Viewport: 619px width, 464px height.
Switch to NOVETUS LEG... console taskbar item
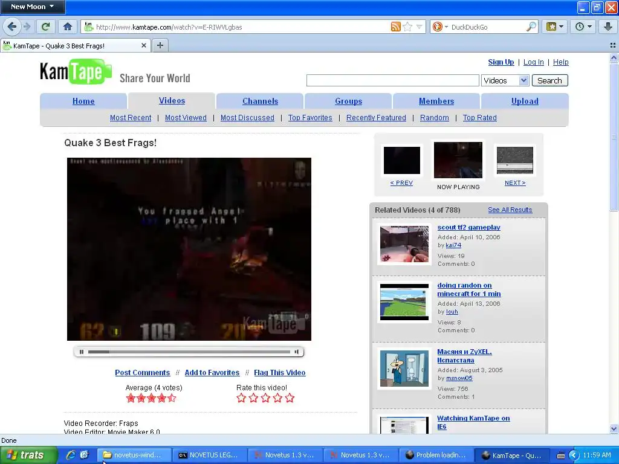click(210, 455)
